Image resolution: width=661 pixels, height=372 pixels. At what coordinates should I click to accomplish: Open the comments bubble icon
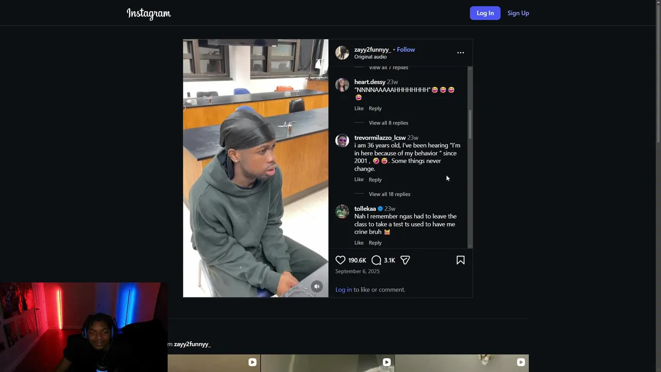(376, 260)
